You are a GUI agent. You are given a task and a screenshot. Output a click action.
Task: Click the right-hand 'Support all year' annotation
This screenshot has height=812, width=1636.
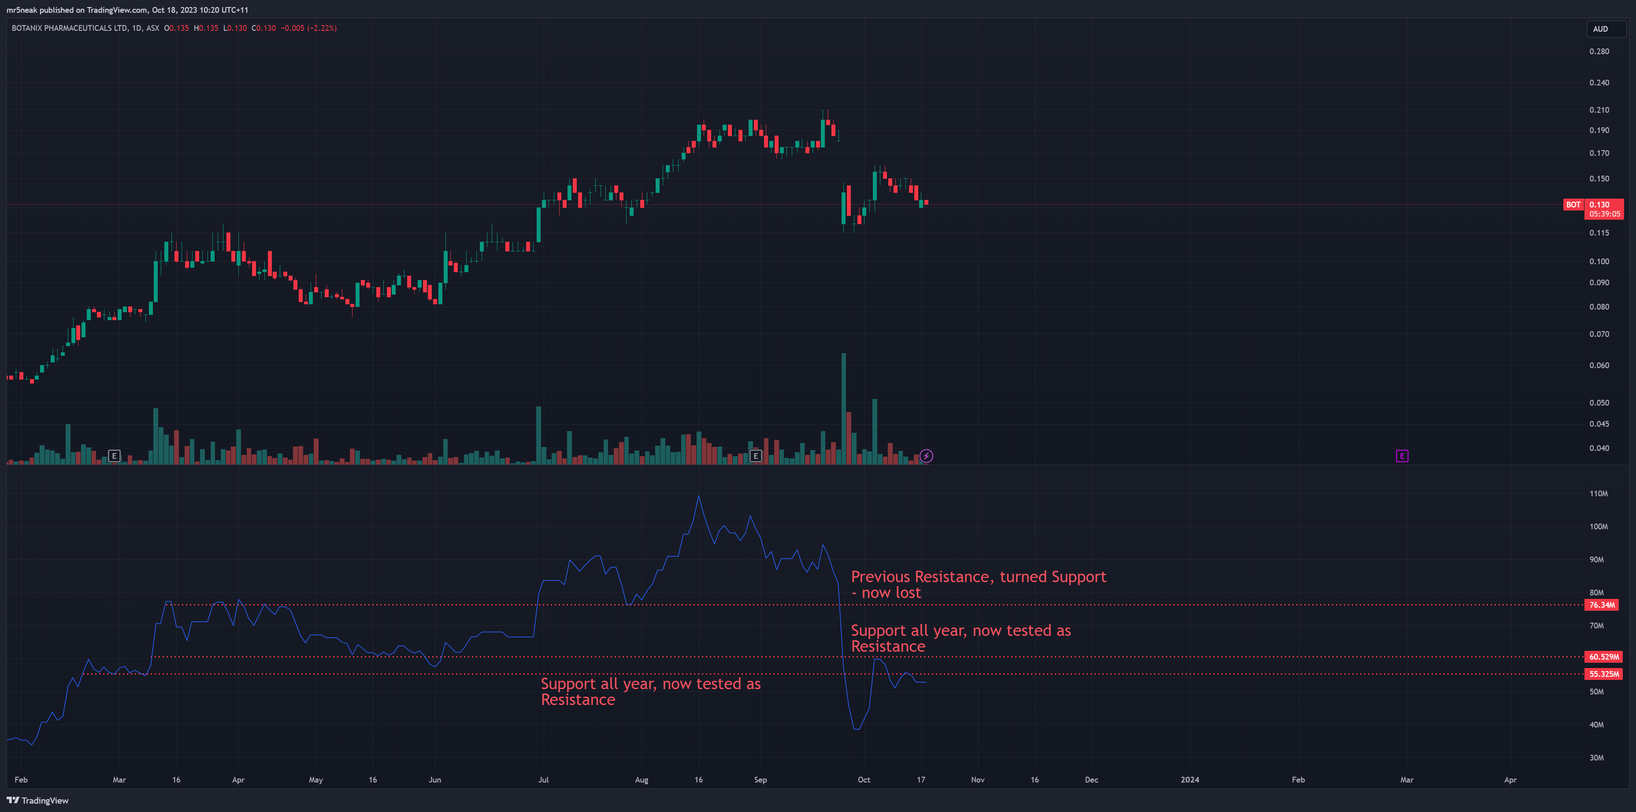960,638
